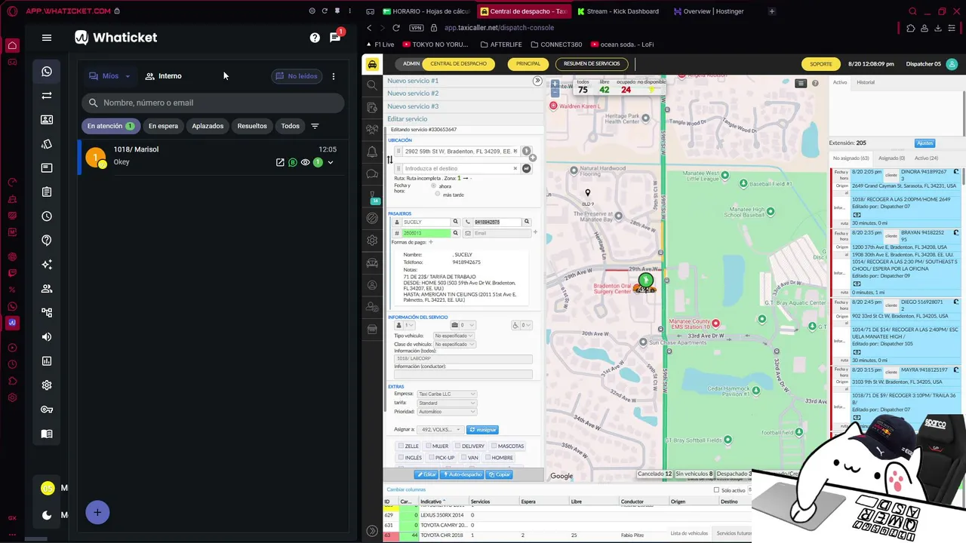966x543 pixels.
Task: Toggle Marisol ticket eye preview
Action: pos(305,162)
